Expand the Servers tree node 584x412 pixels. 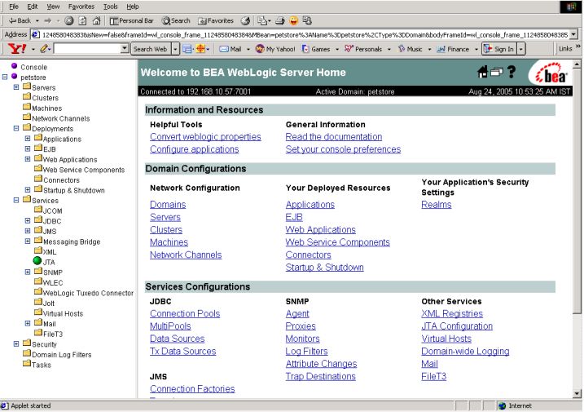point(16,87)
